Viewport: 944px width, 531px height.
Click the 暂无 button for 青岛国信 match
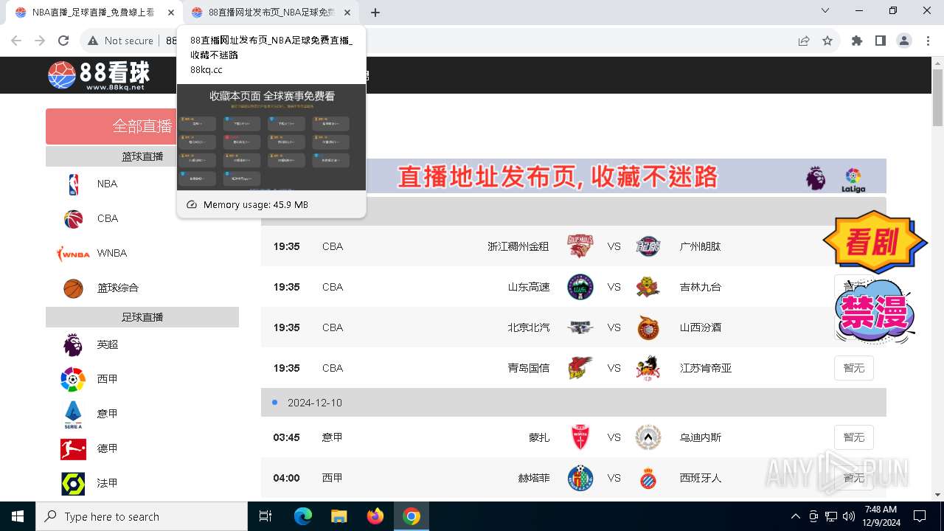[854, 368]
